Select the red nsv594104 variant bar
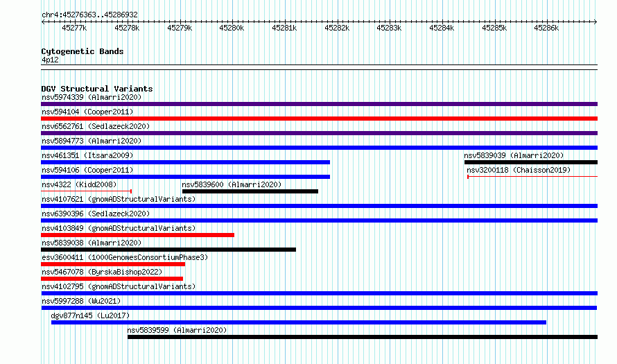 [319, 119]
